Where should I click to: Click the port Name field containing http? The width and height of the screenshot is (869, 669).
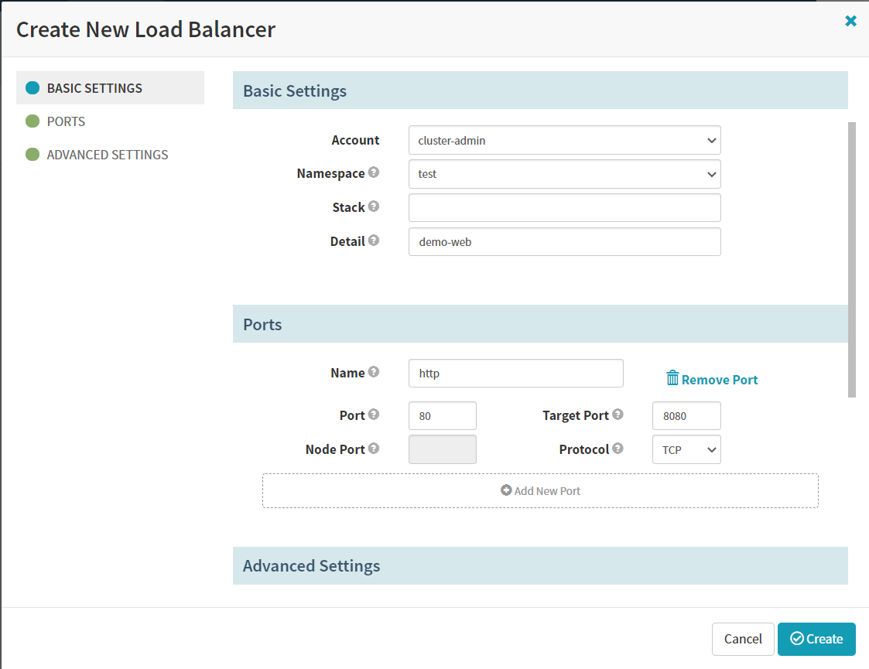coord(516,374)
